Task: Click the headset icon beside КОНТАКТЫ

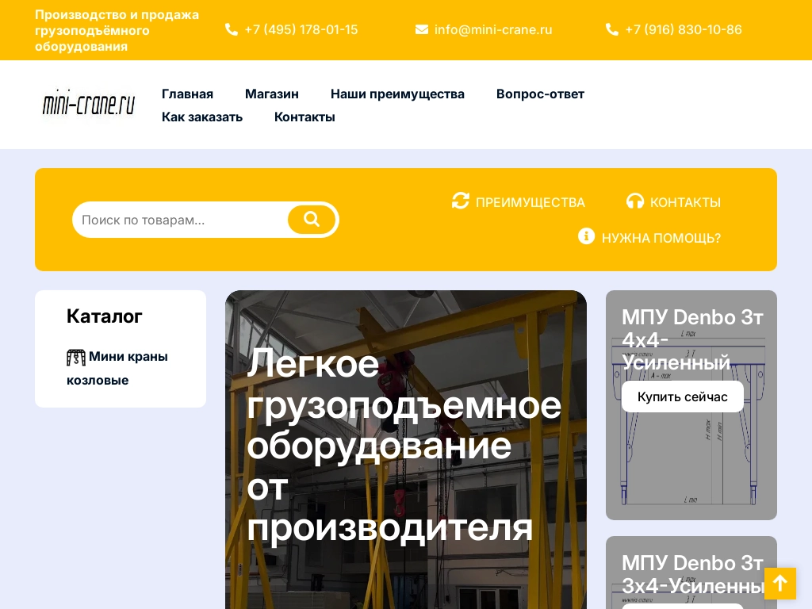Action: [635, 201]
